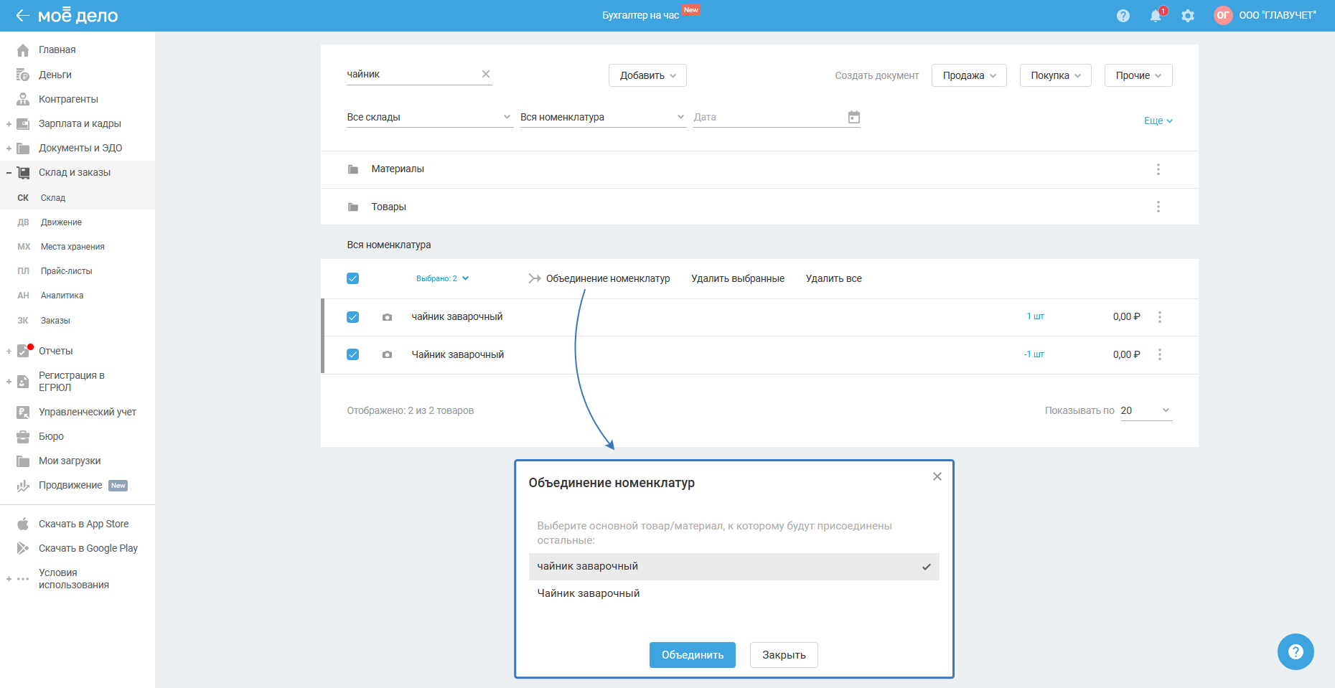Open the help question mark in header
The height and width of the screenshot is (688, 1335).
(x=1123, y=16)
